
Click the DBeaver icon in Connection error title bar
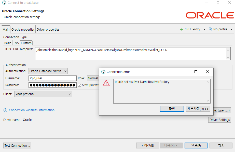(x=103, y=72)
